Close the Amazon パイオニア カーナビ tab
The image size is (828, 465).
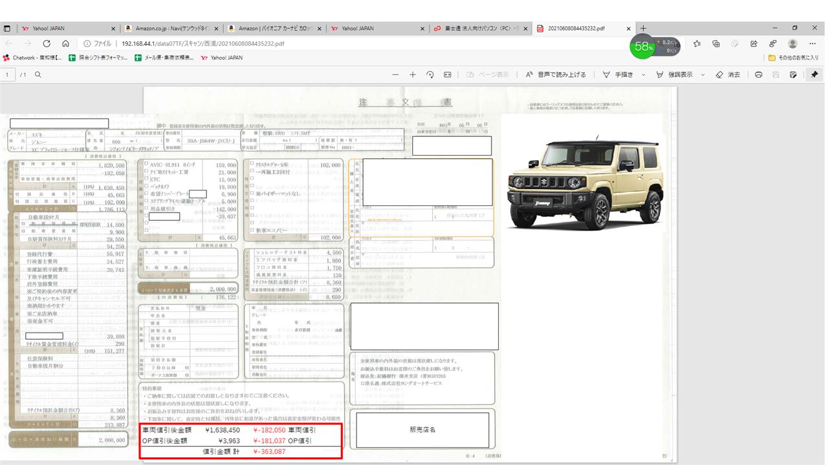[x=319, y=28]
